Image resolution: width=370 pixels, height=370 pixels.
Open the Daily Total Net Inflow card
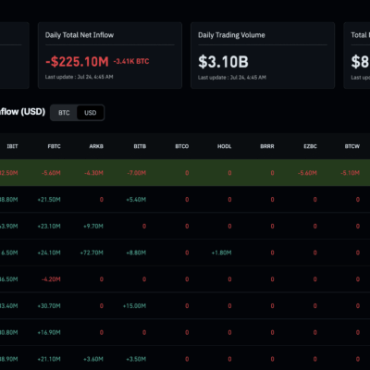click(110, 55)
